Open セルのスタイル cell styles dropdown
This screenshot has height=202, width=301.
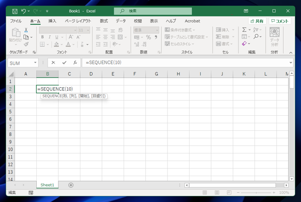(179, 44)
